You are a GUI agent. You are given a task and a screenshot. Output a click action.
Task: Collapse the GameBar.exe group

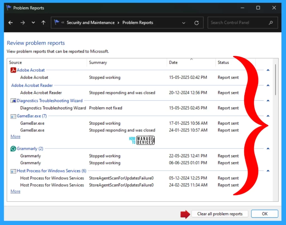(x=268, y=116)
